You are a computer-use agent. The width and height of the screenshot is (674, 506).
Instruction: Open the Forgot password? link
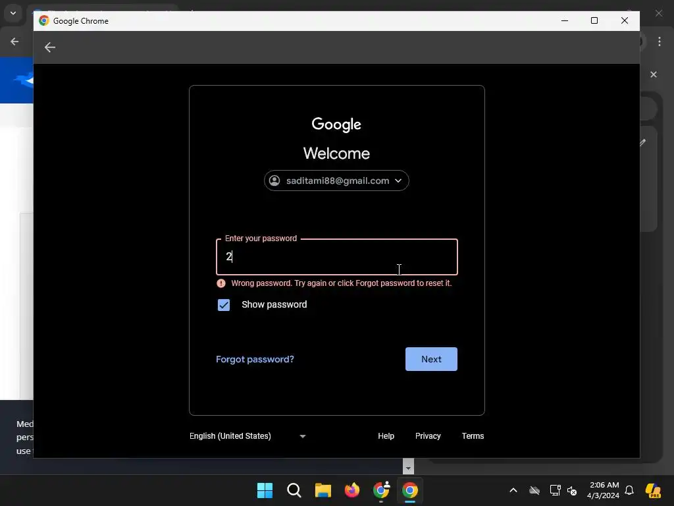255,359
